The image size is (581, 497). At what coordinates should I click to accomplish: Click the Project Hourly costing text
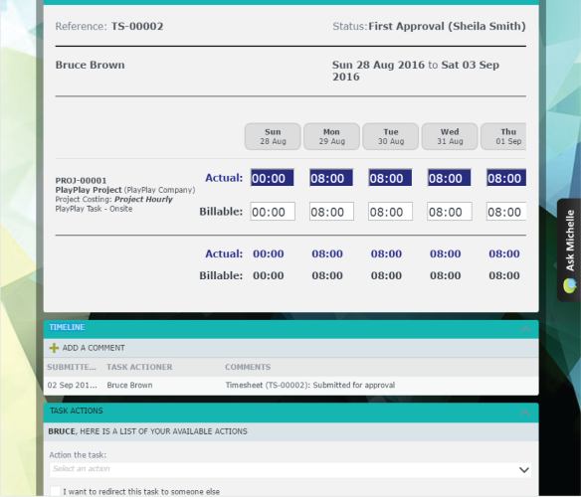(x=143, y=199)
